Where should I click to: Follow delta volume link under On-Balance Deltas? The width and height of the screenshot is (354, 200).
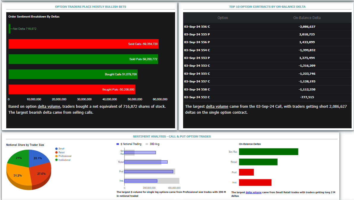click(x=254, y=192)
